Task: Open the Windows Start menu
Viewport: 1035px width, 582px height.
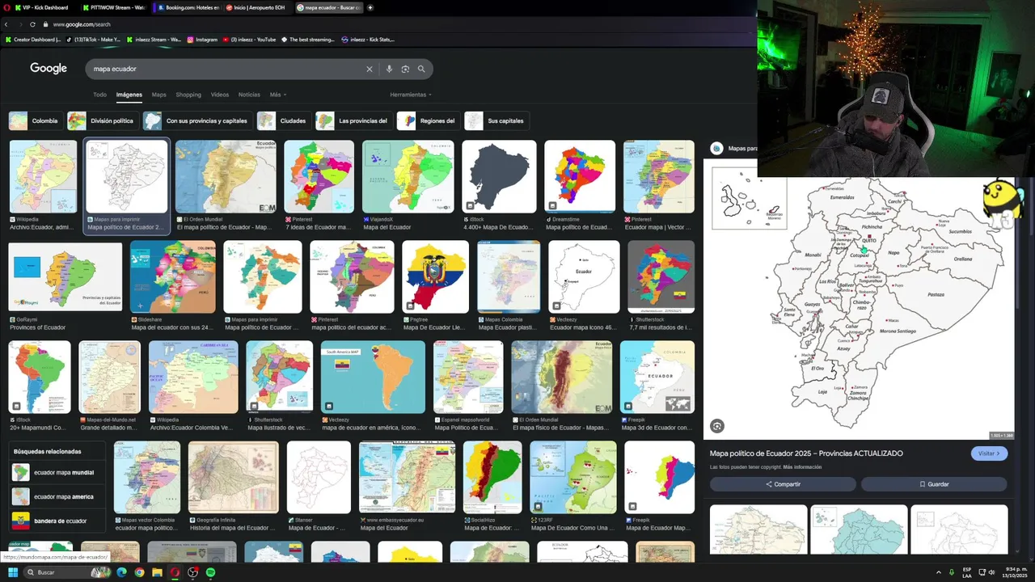Action: [12, 572]
